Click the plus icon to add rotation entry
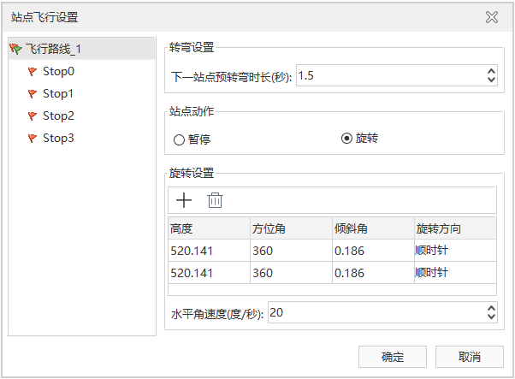 pos(183,200)
